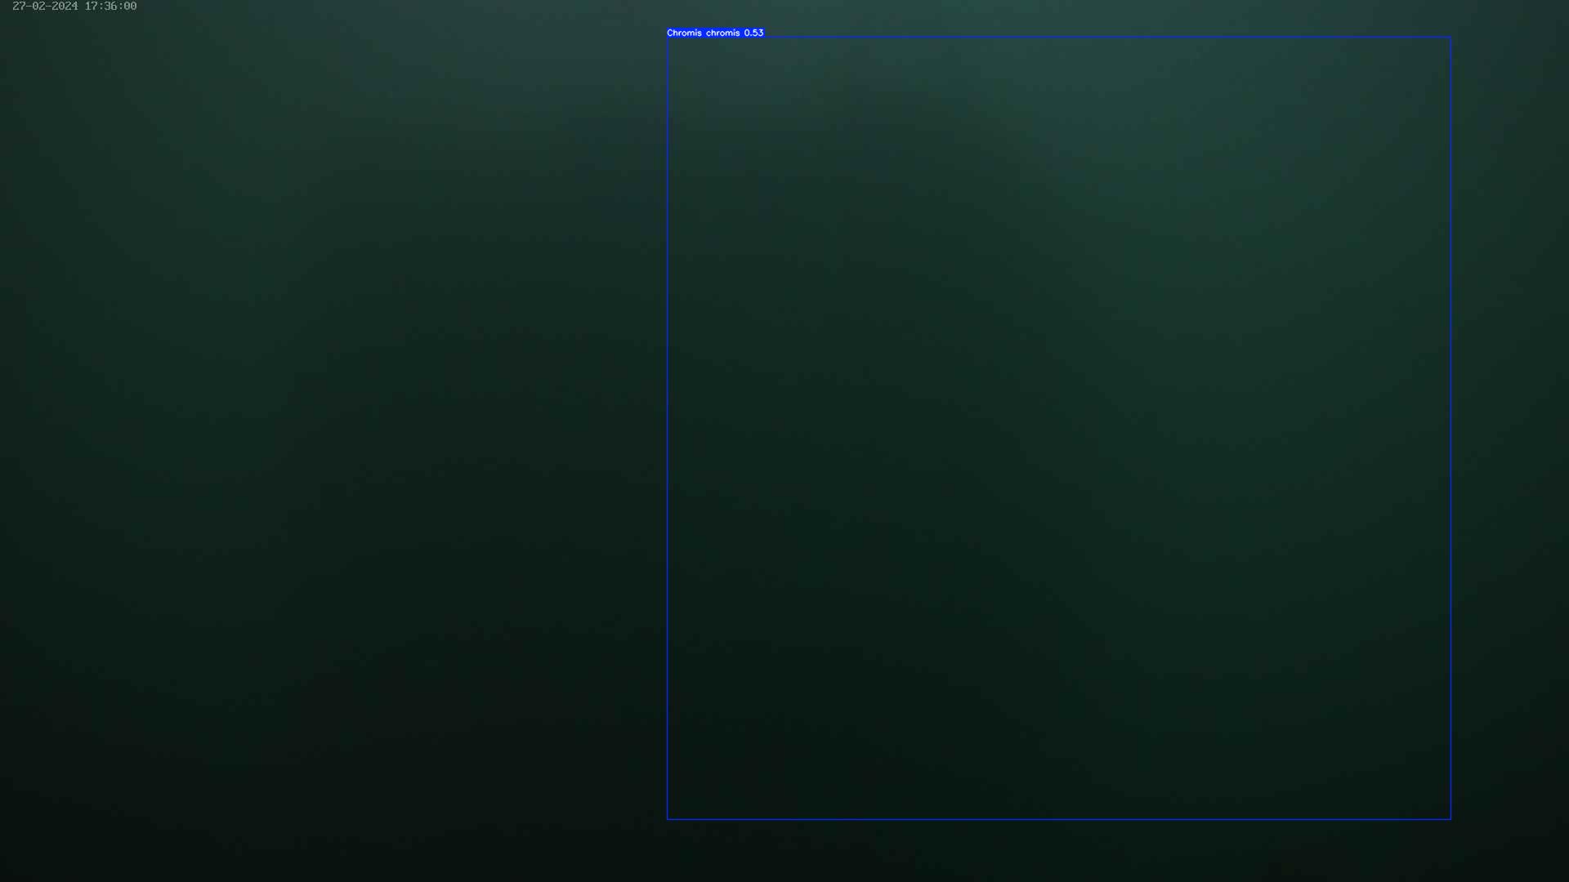
Task: Click the 27-02-2024 date stamp
Action: pos(45,7)
